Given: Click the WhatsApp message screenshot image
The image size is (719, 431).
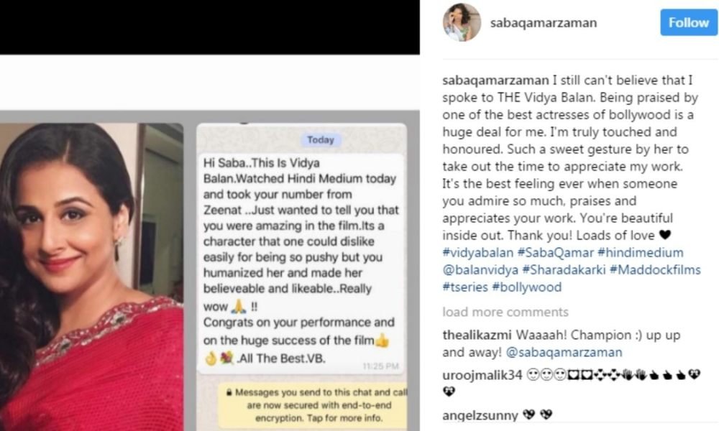Looking at the screenshot, I should tap(302, 277).
